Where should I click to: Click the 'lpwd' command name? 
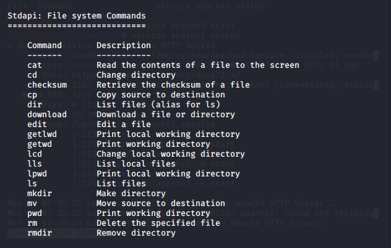click(37, 173)
